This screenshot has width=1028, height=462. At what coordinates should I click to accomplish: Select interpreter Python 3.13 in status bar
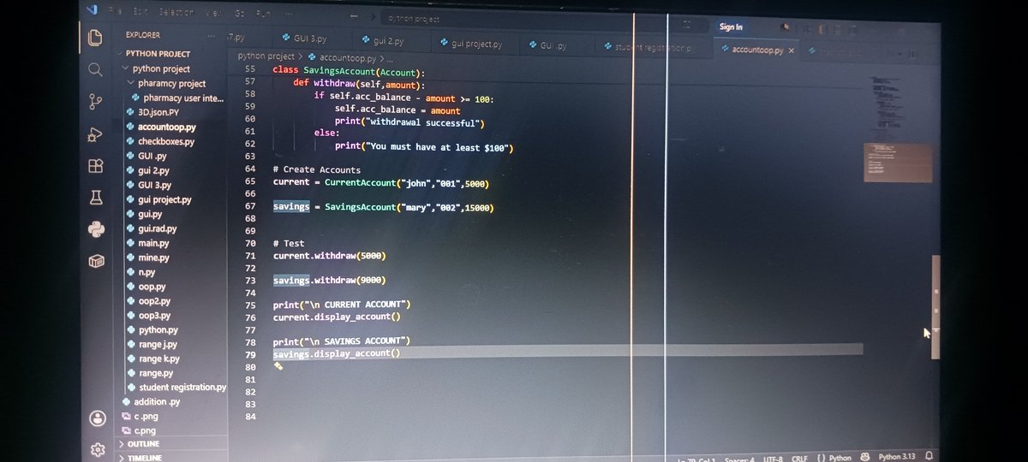896,458
